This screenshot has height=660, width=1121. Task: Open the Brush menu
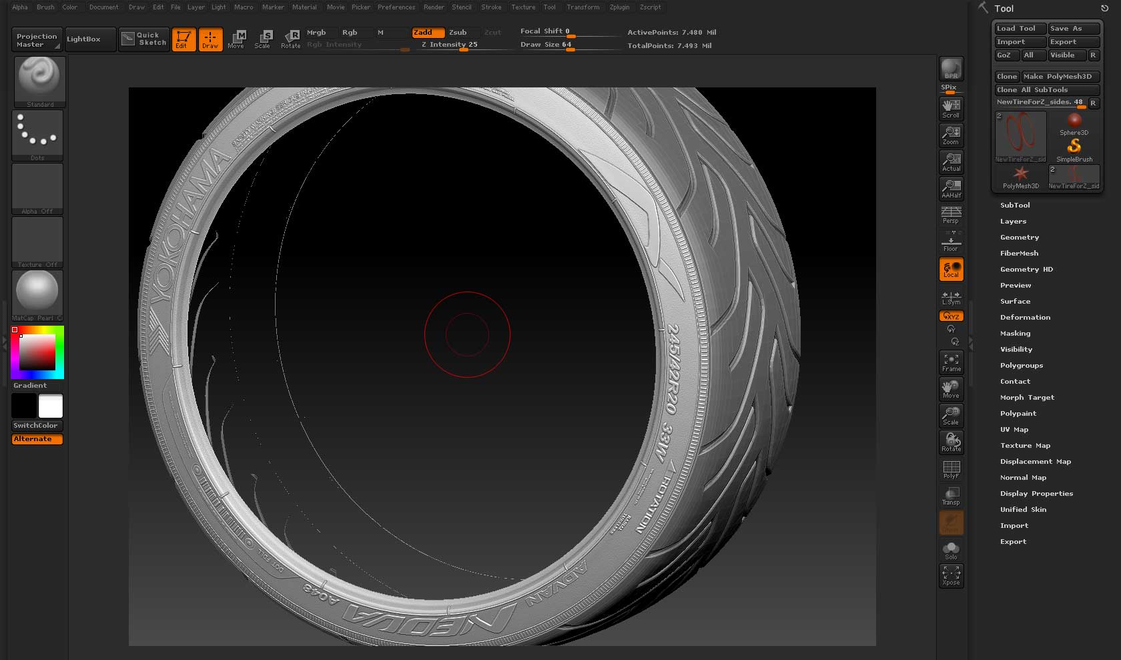(45, 7)
